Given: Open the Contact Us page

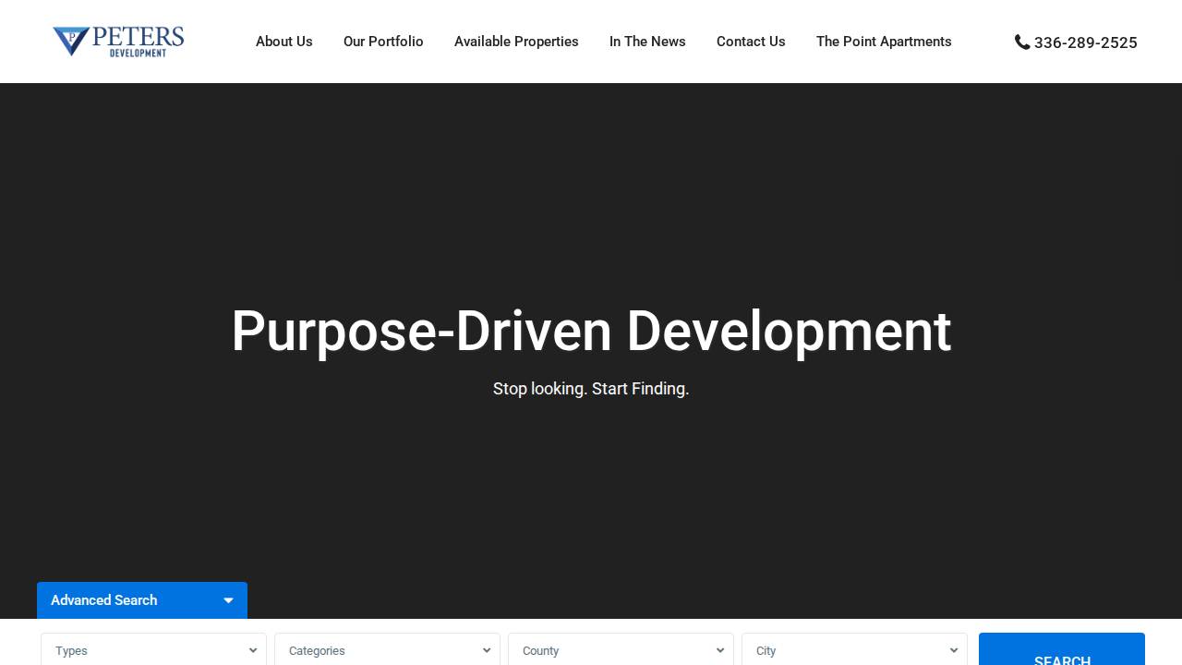Looking at the screenshot, I should tap(751, 42).
